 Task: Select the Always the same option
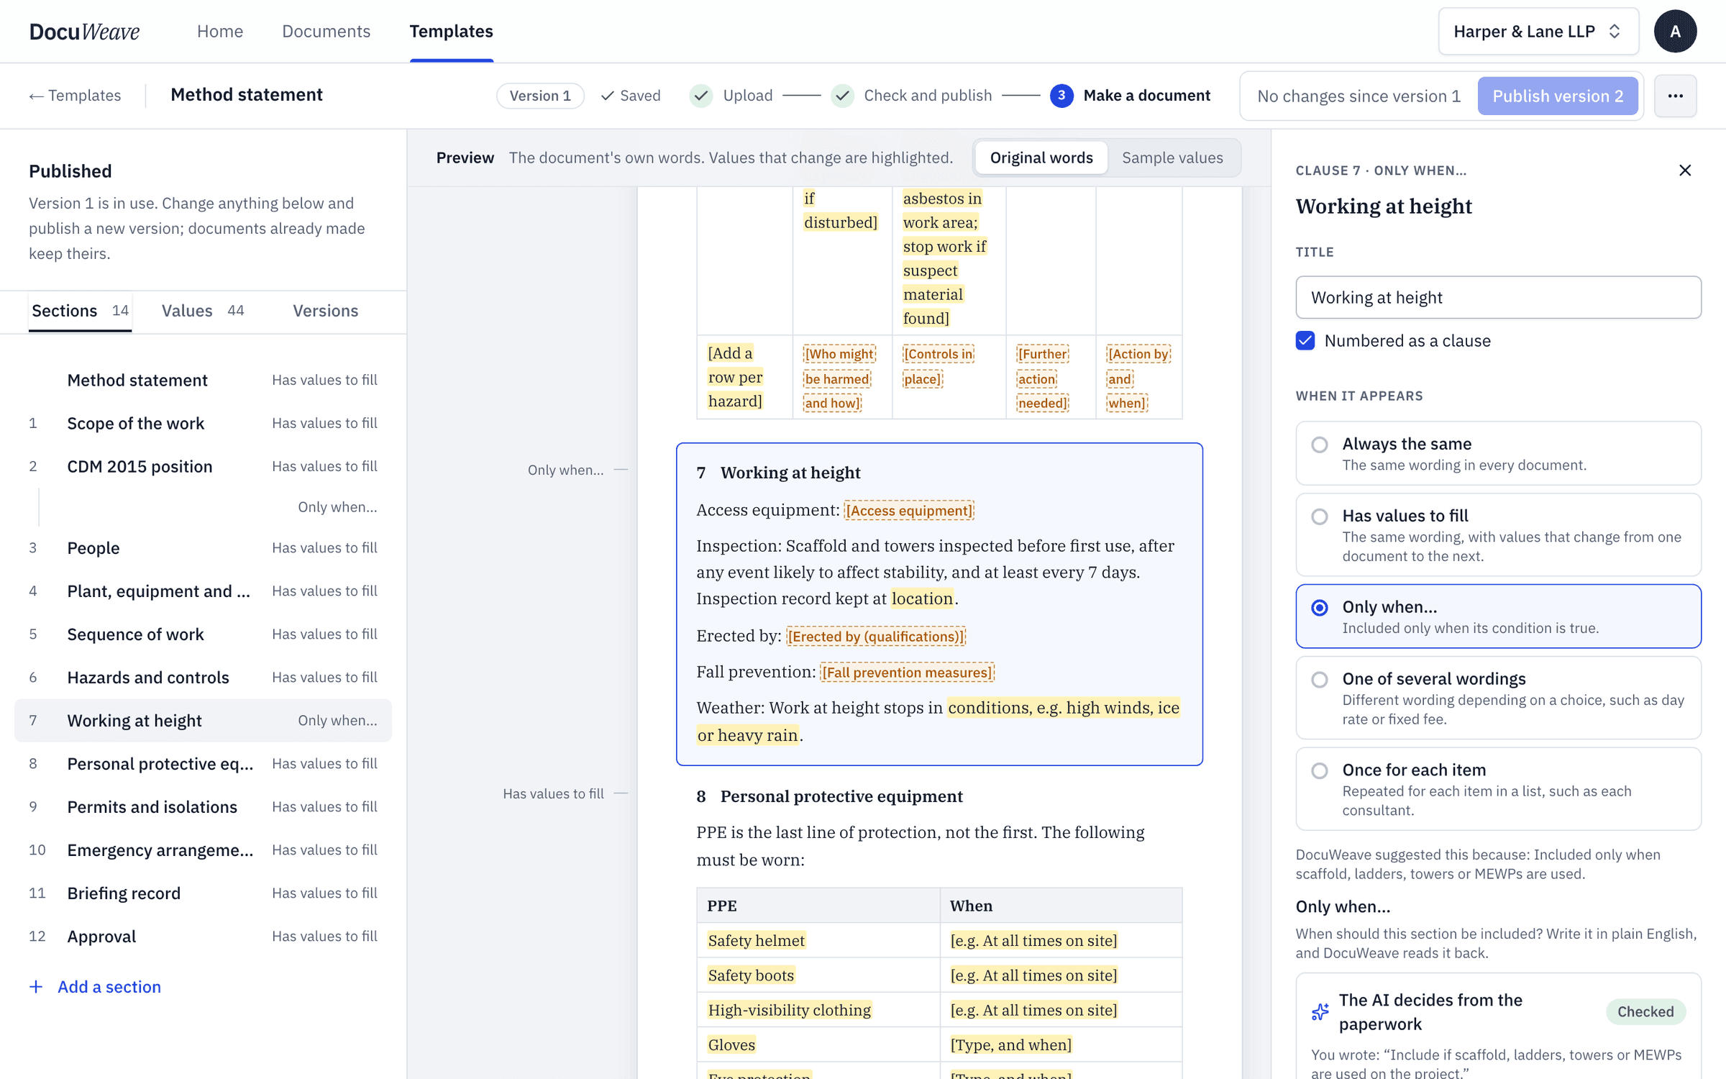[1498, 453]
